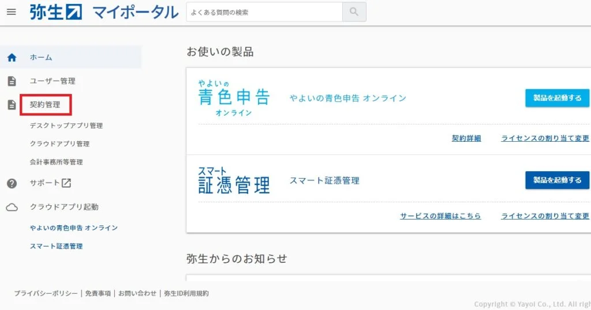Focus the よくある質問の検索 search field

264,12
